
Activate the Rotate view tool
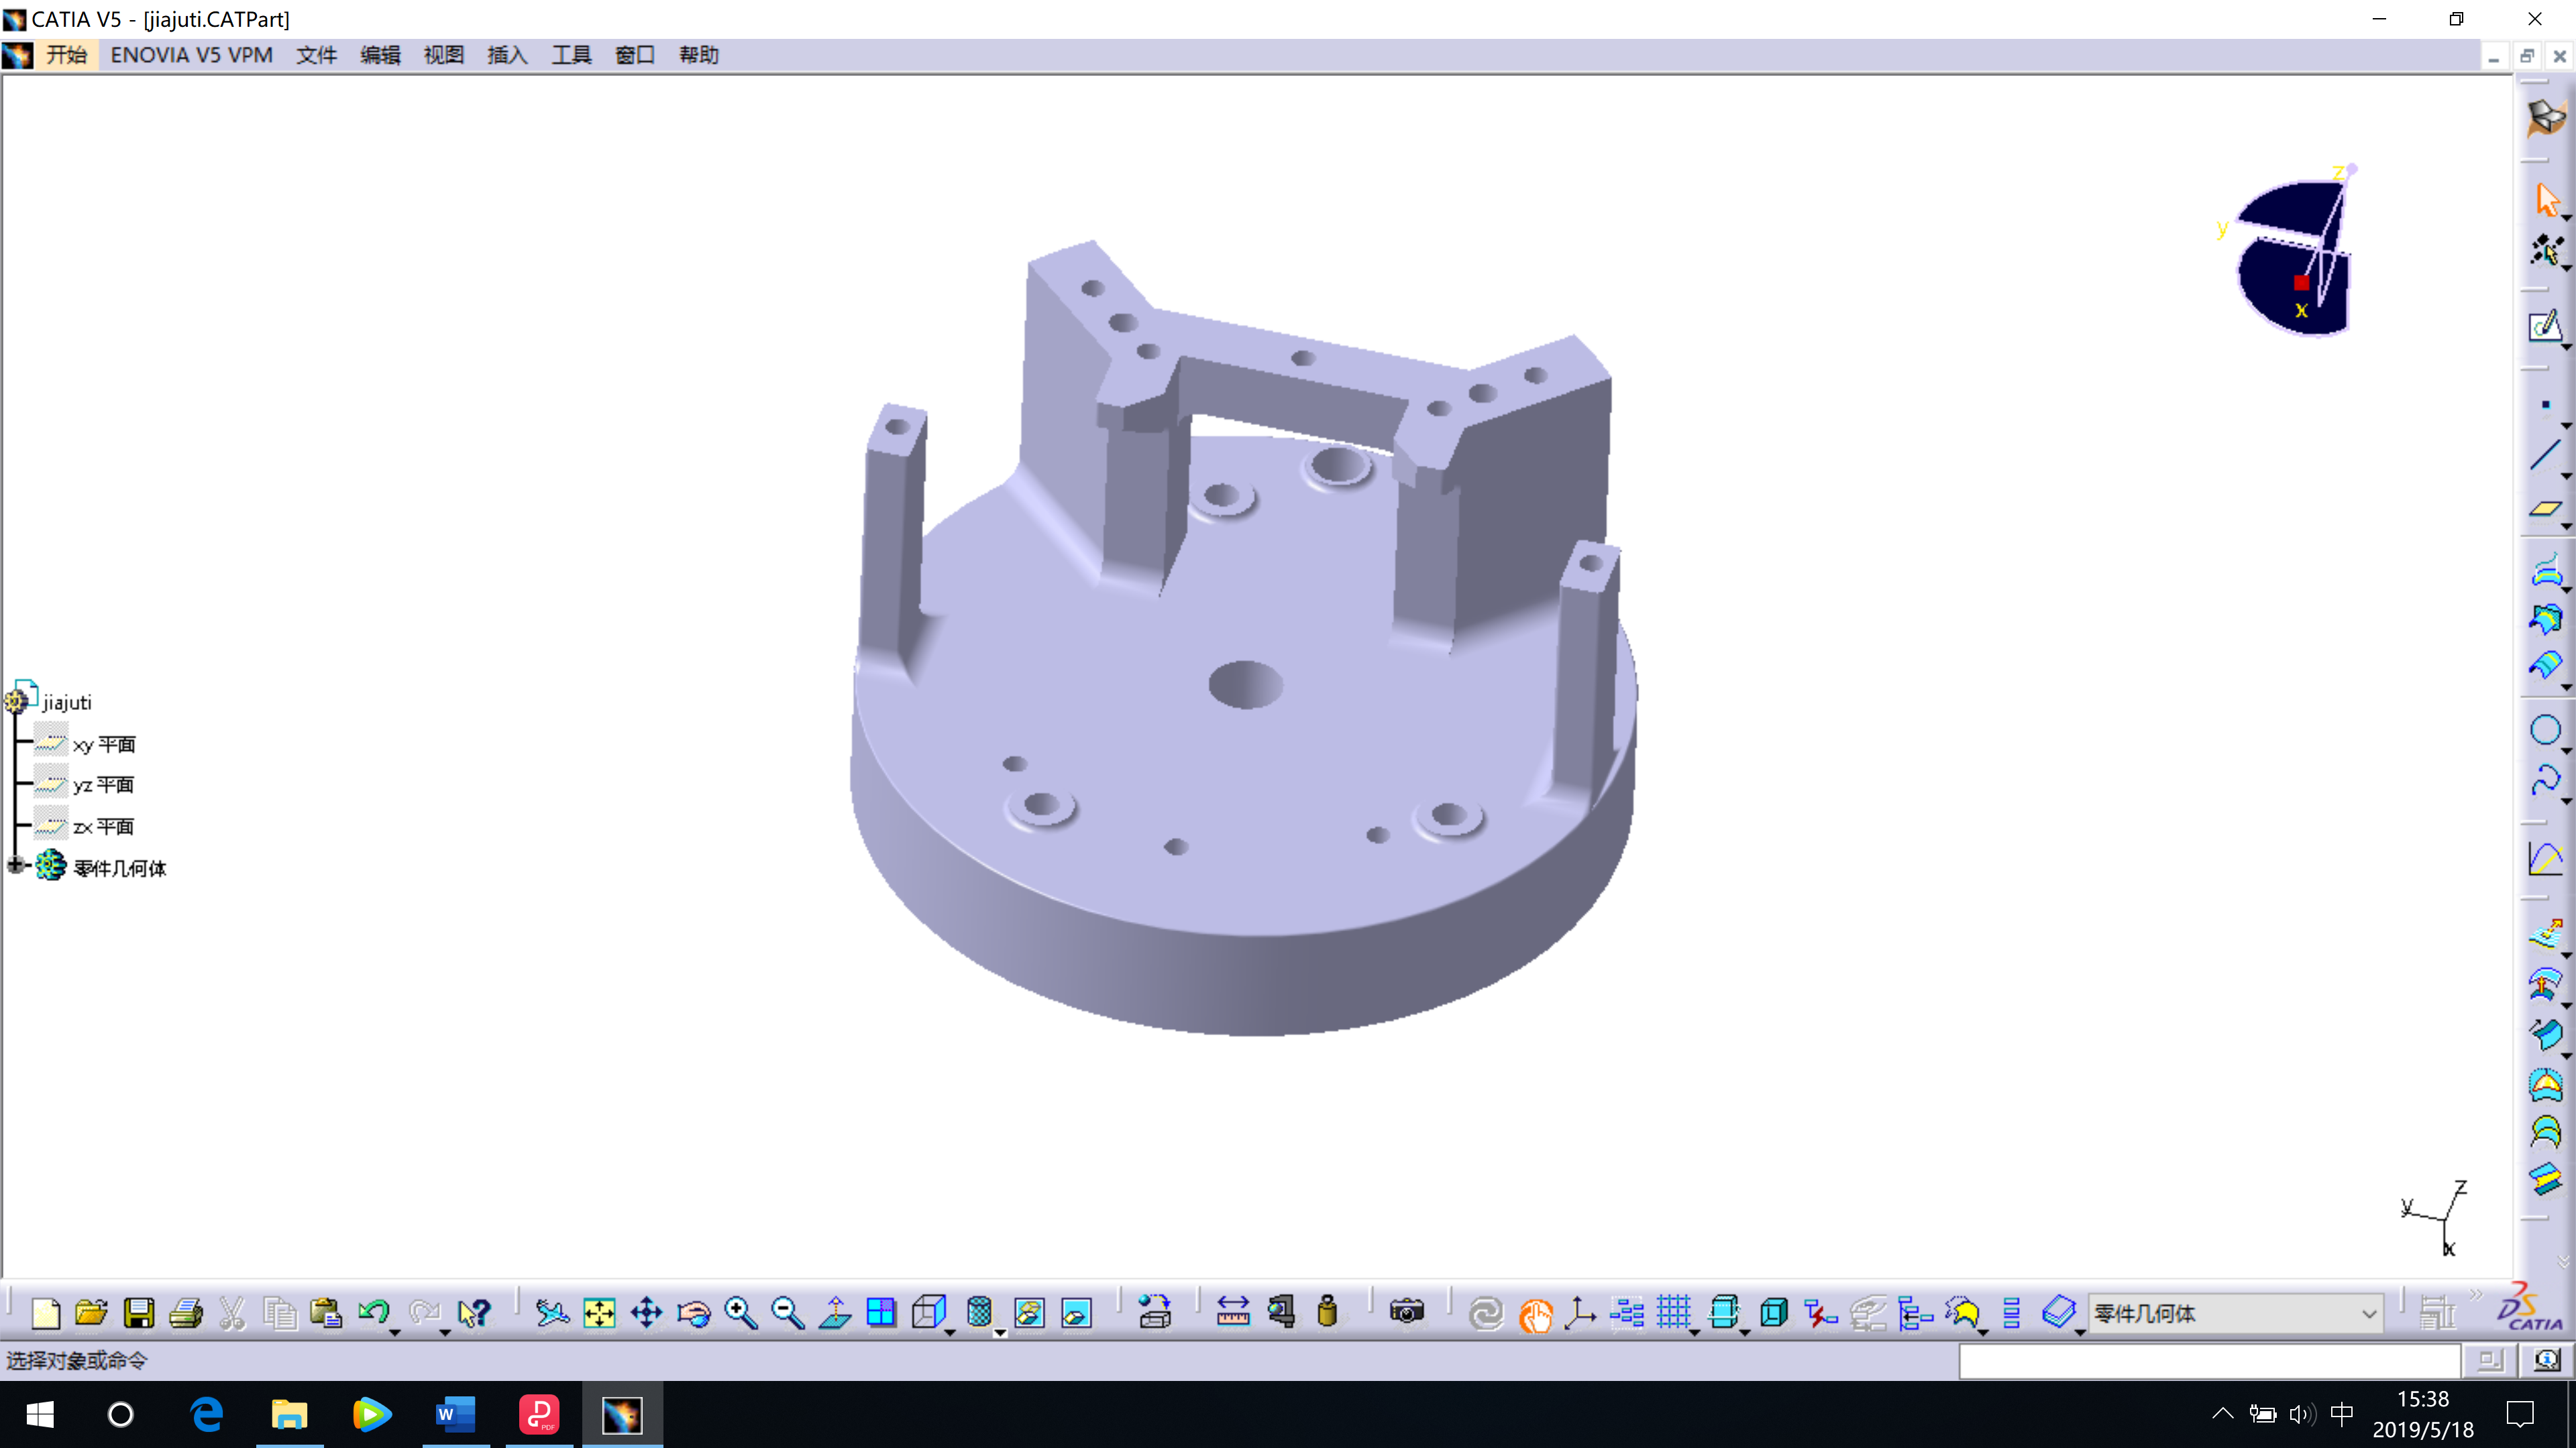(693, 1313)
